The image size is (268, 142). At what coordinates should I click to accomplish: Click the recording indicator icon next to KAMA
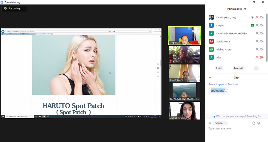pyautogui.click(x=252, y=17)
